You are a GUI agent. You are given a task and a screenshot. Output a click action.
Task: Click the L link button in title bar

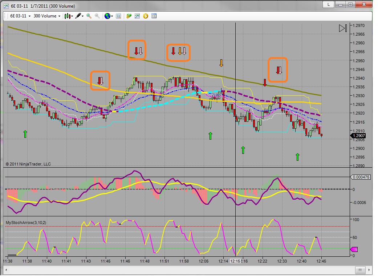328,4
